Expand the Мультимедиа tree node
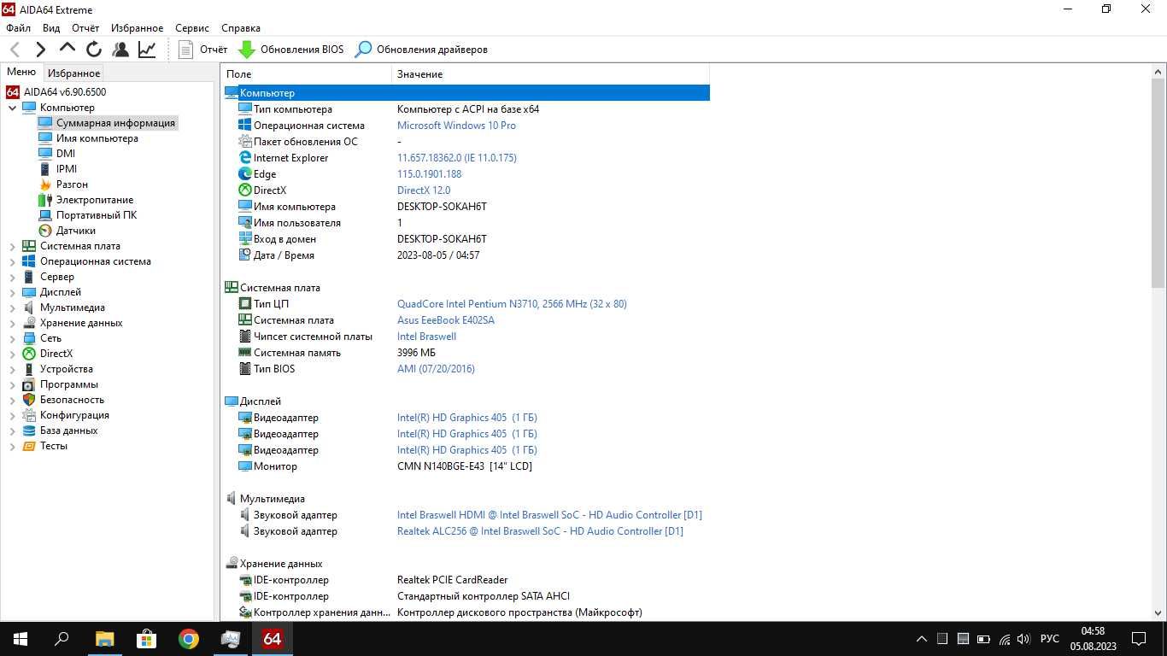The height and width of the screenshot is (656, 1167). pyautogui.click(x=13, y=307)
